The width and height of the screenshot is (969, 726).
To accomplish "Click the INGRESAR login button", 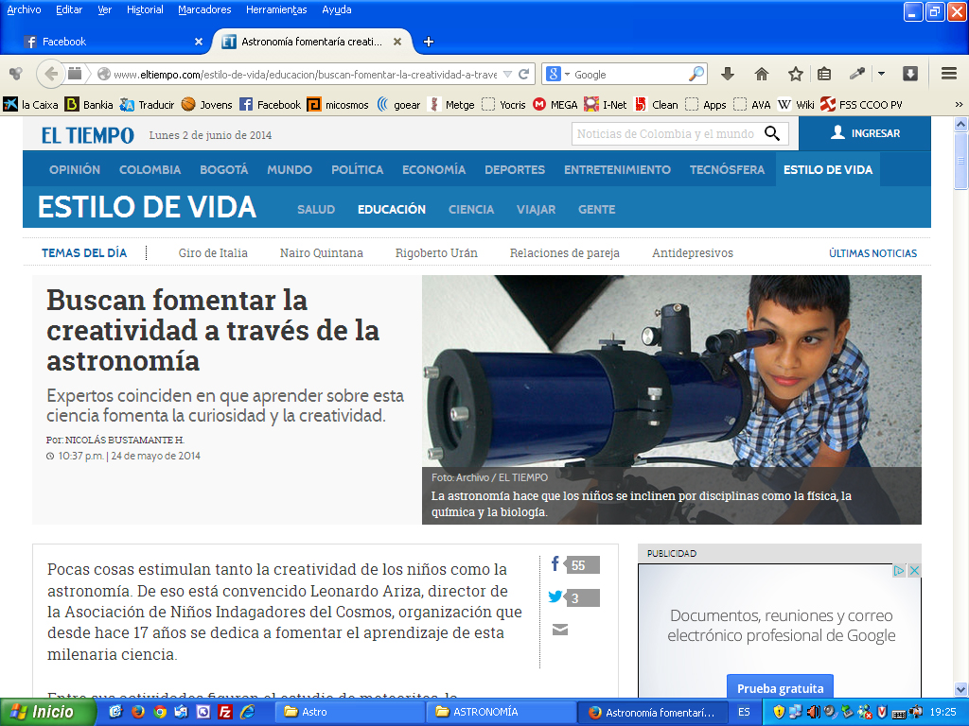I will [x=865, y=133].
